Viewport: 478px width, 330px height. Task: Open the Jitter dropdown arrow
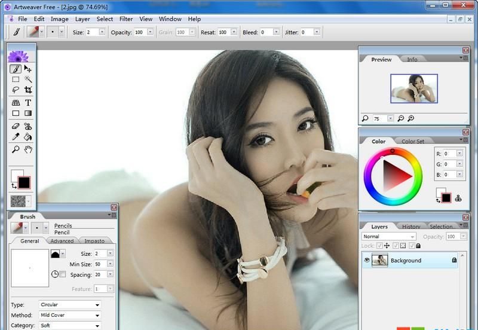(x=317, y=32)
